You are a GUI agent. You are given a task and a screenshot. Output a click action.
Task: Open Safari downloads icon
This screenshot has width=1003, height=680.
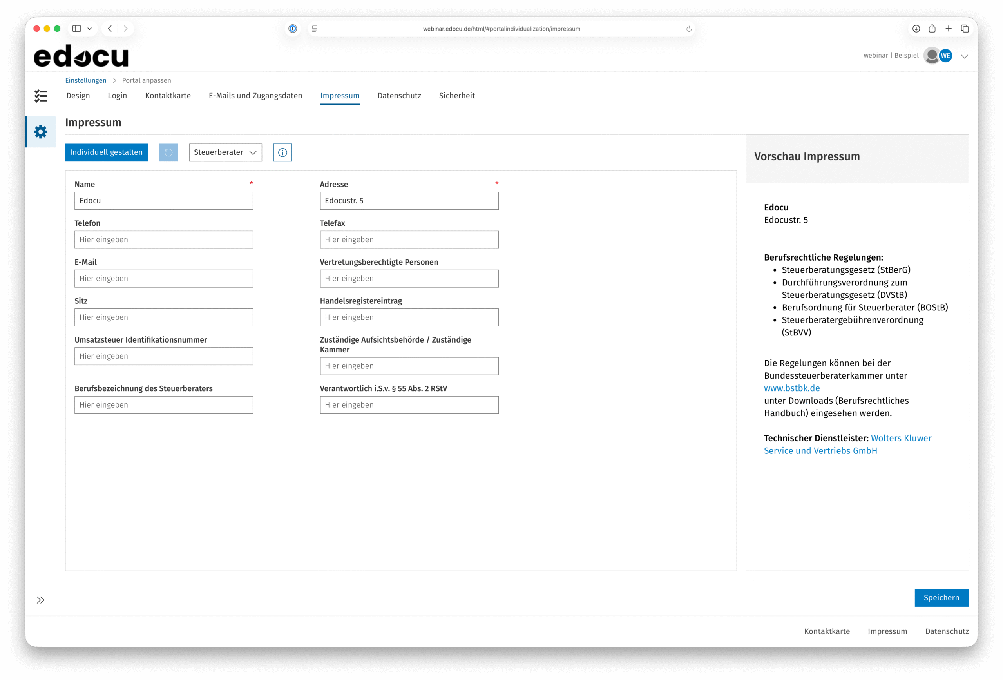(x=916, y=29)
